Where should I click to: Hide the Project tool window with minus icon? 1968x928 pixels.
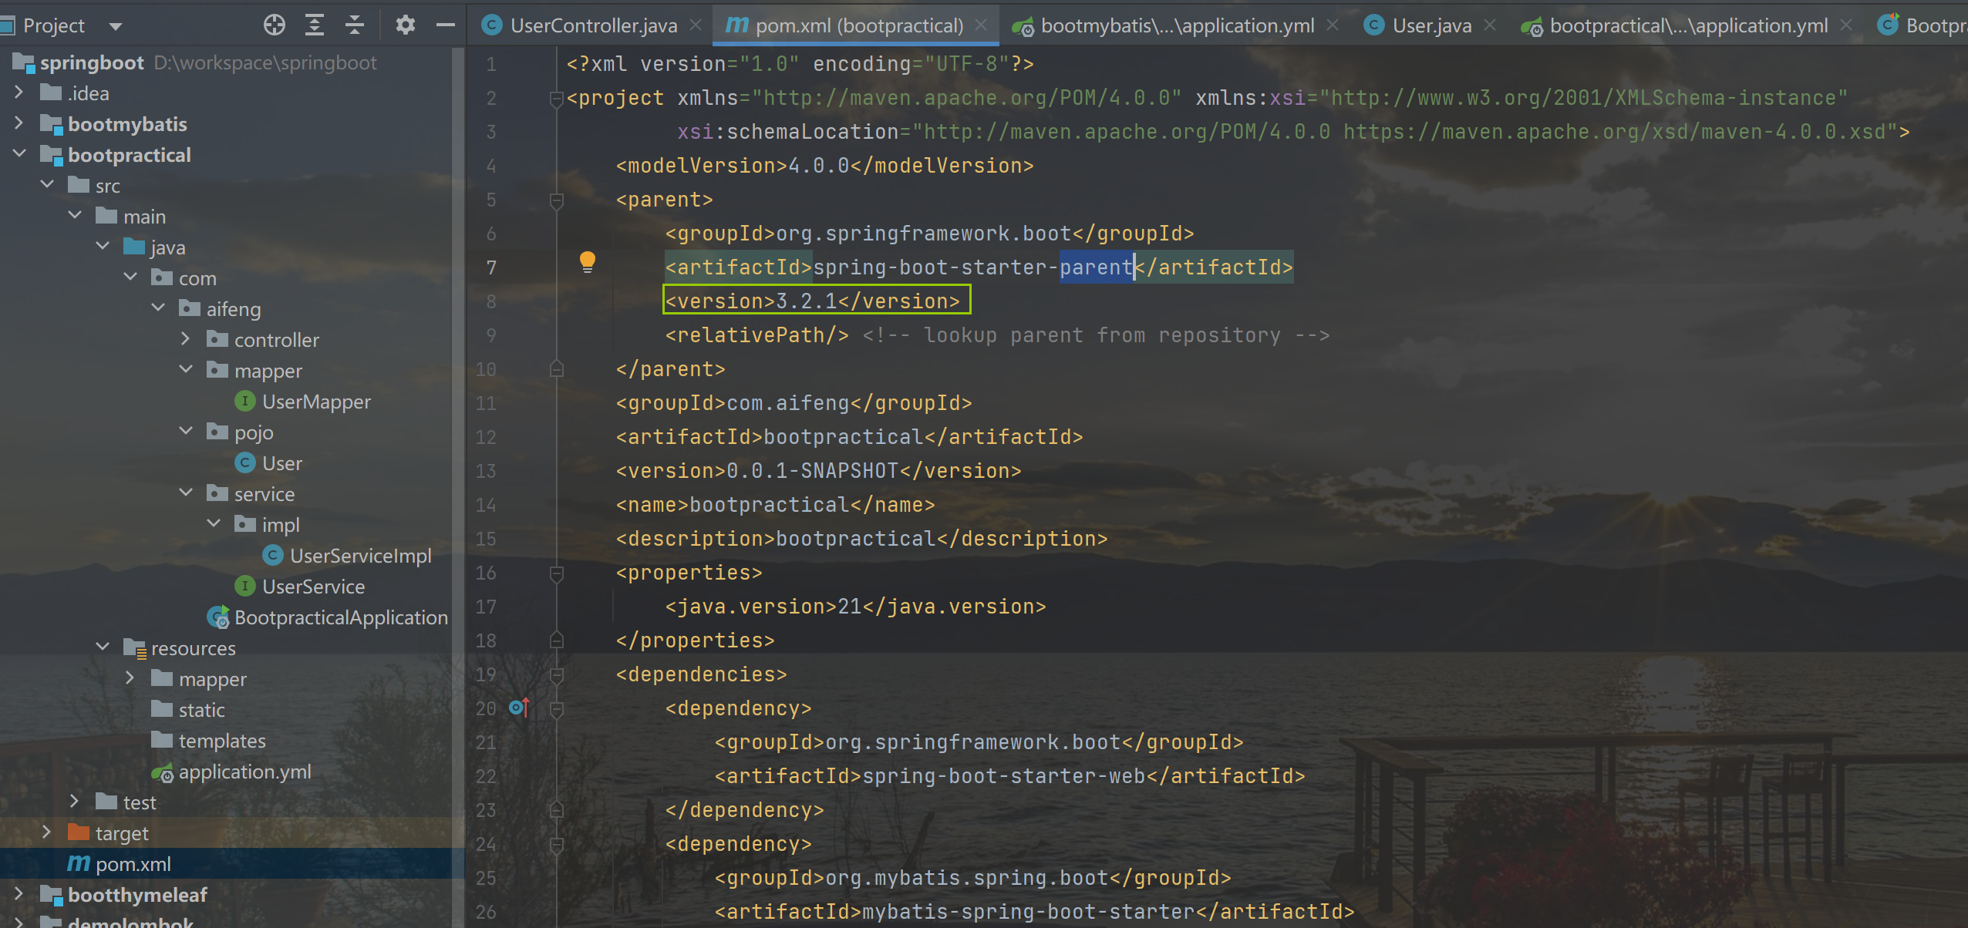pyautogui.click(x=445, y=25)
